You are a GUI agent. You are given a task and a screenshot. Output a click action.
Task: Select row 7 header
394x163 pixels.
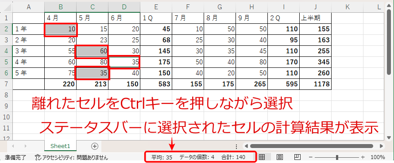[6, 84]
